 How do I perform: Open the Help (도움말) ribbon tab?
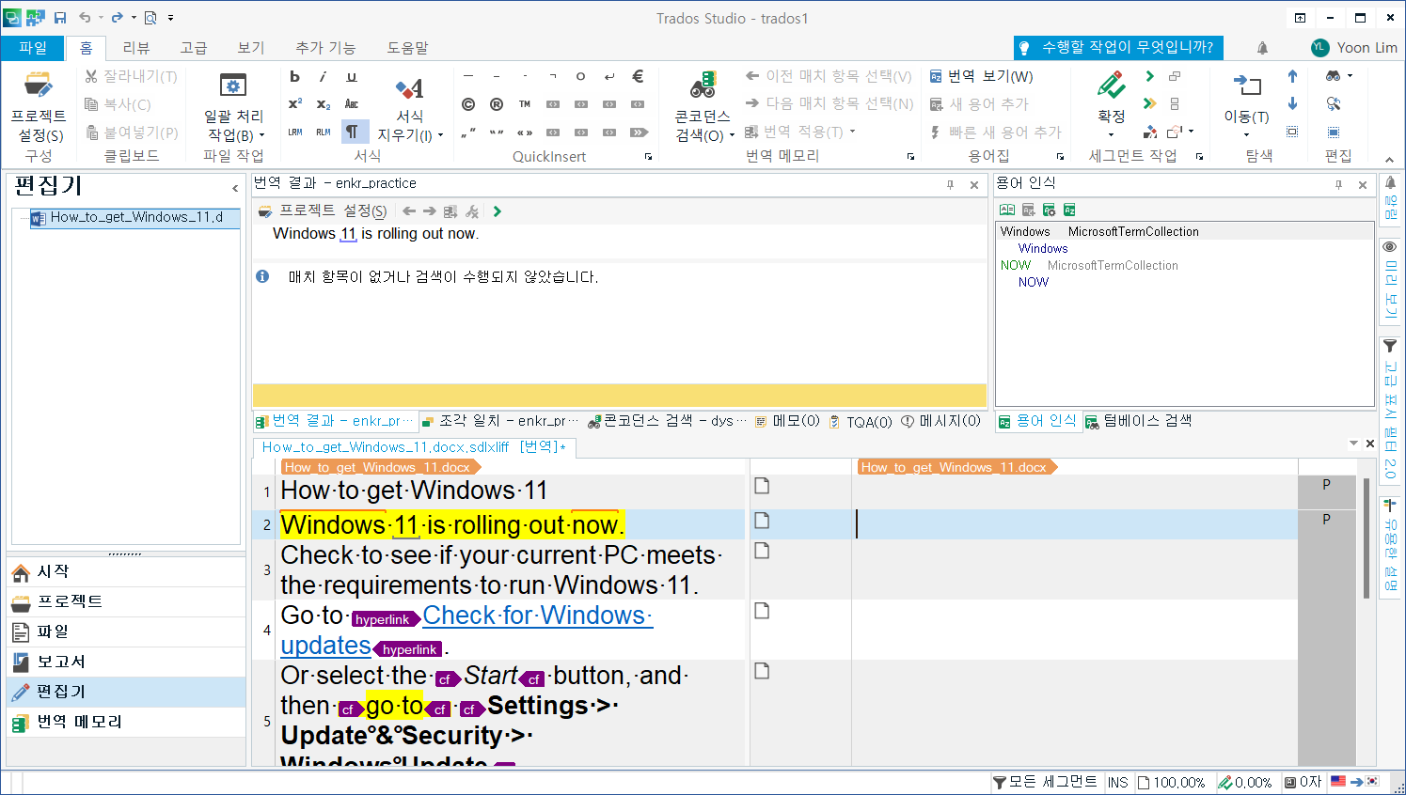click(x=408, y=47)
